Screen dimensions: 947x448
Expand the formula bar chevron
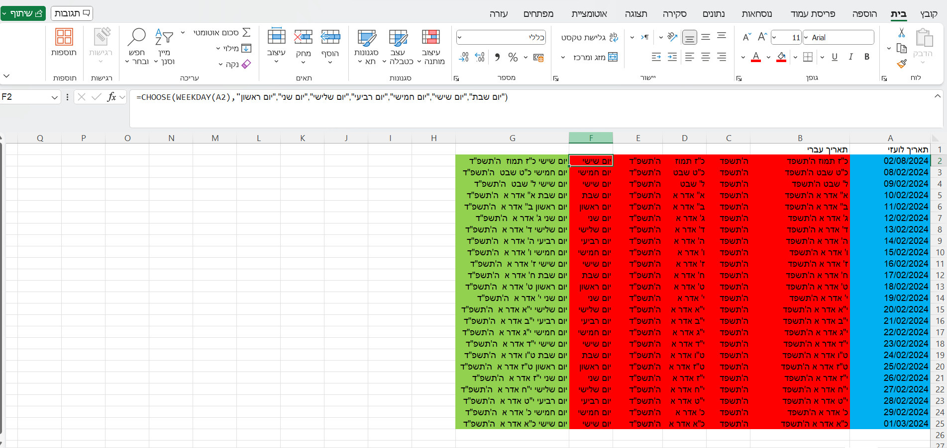[x=938, y=96]
